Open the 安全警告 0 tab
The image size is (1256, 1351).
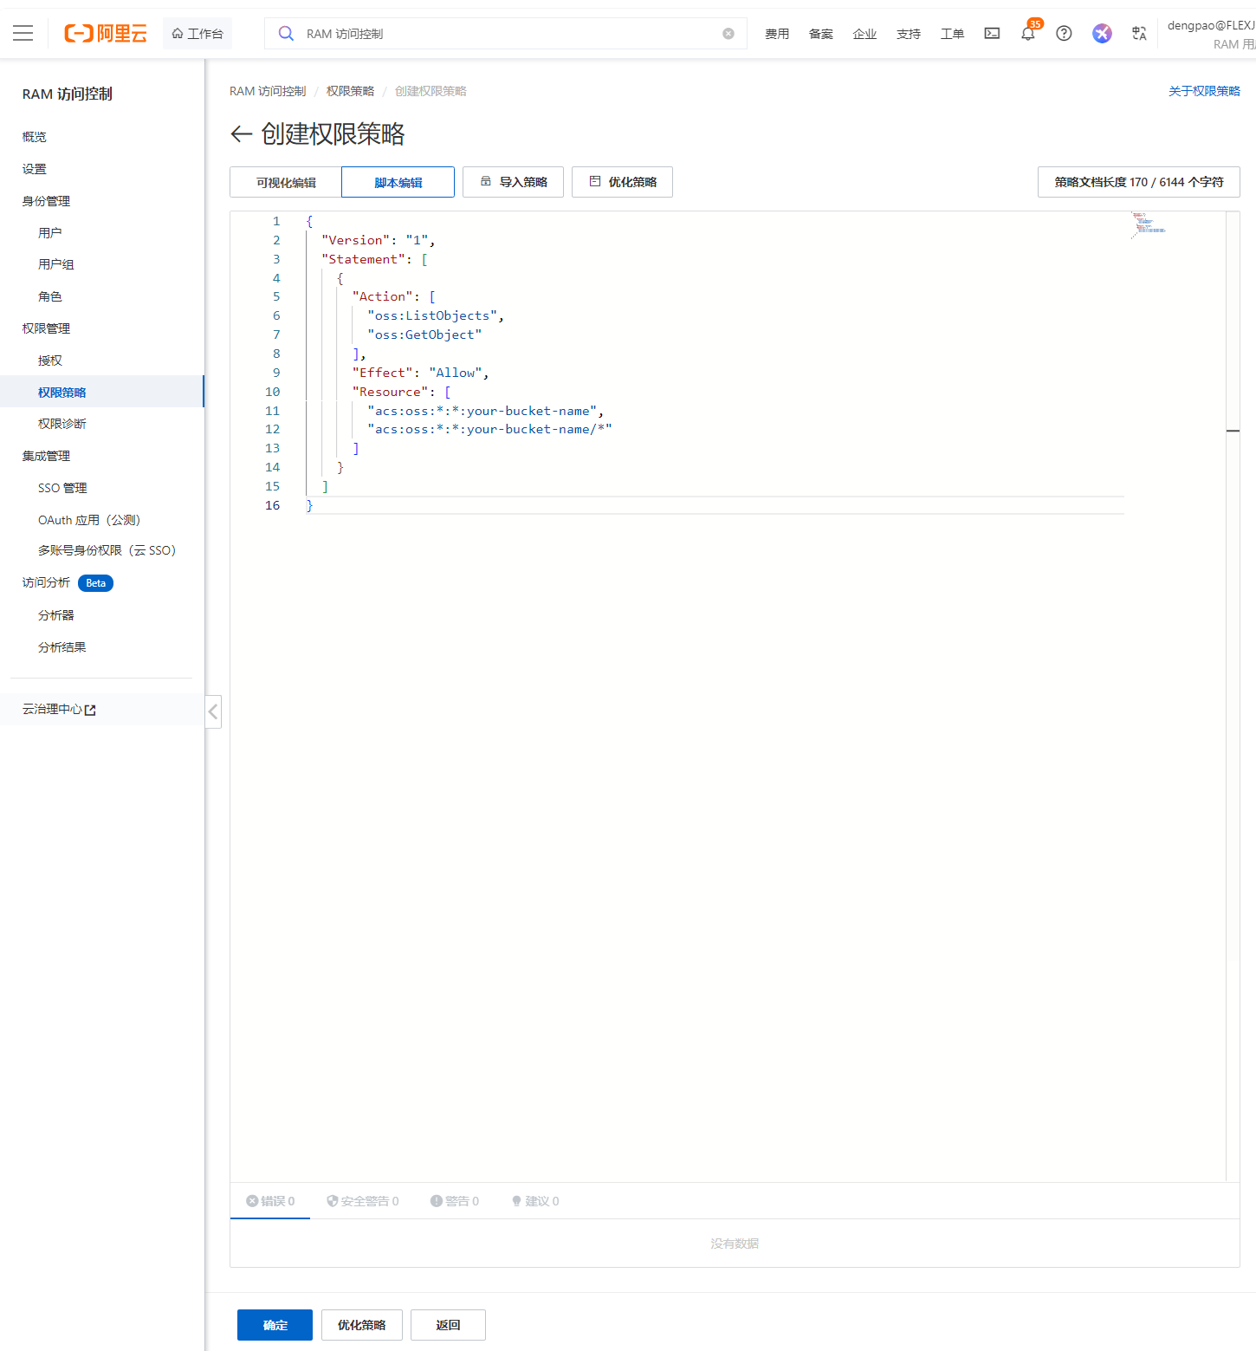pos(362,1201)
